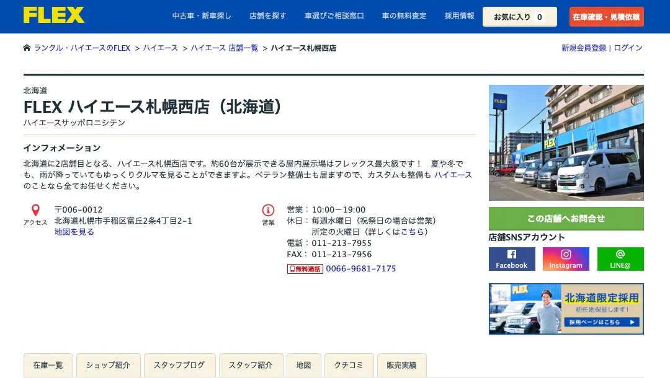
Task: Click the 在庫確認・見積依頼 button
Action: [x=606, y=17]
